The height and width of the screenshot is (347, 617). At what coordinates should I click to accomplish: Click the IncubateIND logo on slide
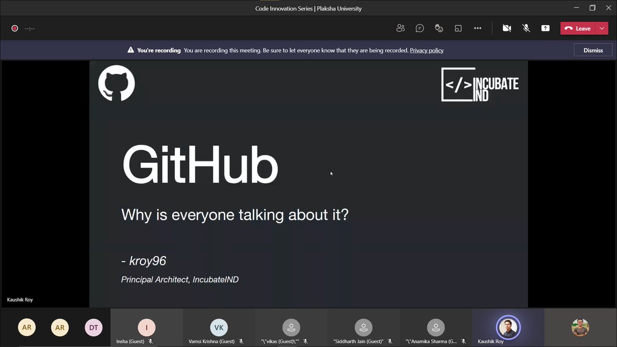480,84
